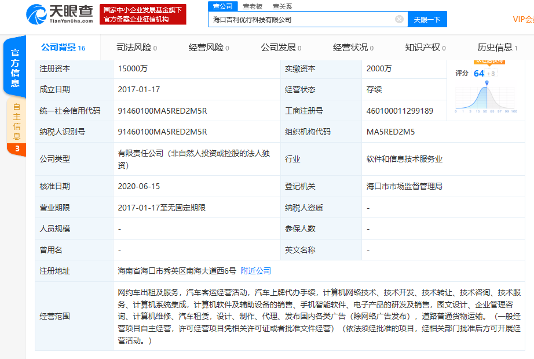Image resolution: width=534 pixels, height=359 pixels.
Task: Click the orange badge showing 3
Action: pyautogui.click(x=17, y=149)
